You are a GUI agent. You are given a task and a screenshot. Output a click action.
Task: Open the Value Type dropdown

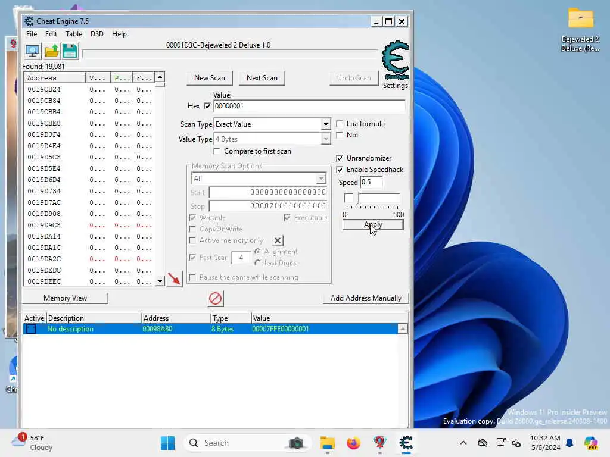326,139
